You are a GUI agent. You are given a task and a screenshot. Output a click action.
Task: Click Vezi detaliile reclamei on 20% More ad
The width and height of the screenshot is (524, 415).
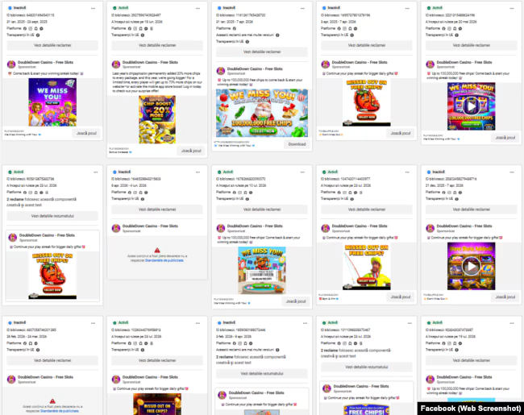pyautogui.click(x=157, y=45)
